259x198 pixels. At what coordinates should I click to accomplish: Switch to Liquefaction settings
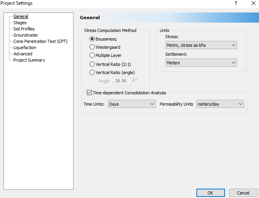click(25, 48)
